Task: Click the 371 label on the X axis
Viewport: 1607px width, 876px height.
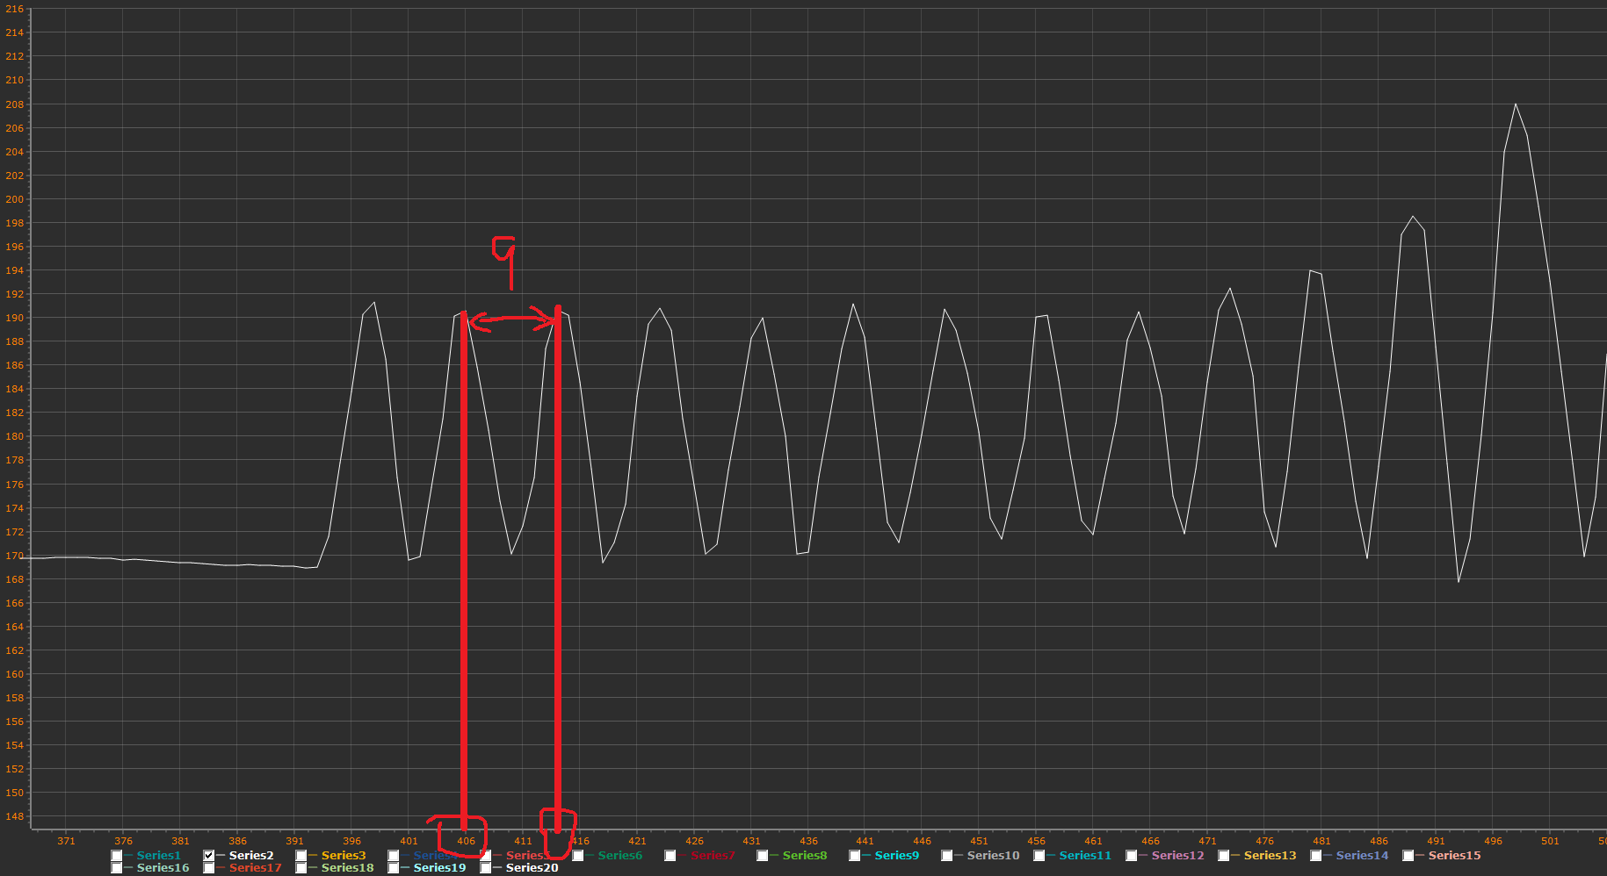Action: tap(67, 841)
